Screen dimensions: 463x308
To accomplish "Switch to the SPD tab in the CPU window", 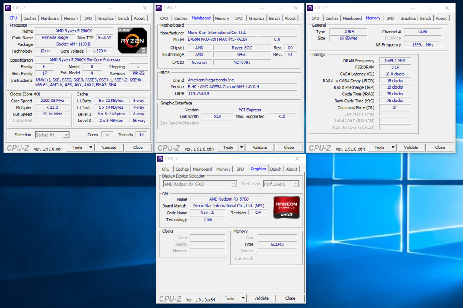I will [x=88, y=18].
